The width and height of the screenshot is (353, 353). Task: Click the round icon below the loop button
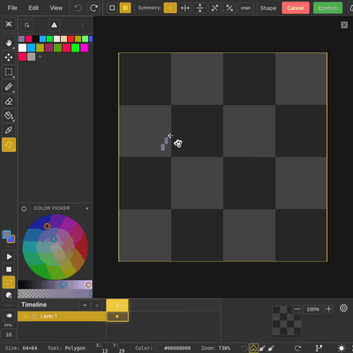[x=8, y=295]
